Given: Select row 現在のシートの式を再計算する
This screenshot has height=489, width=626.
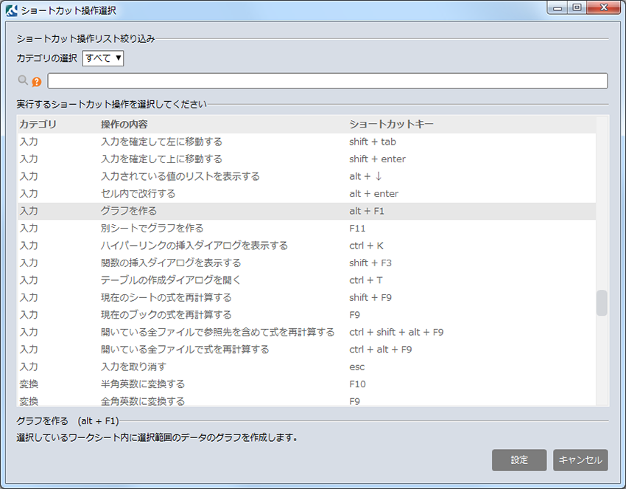Looking at the screenshot, I should coord(306,297).
